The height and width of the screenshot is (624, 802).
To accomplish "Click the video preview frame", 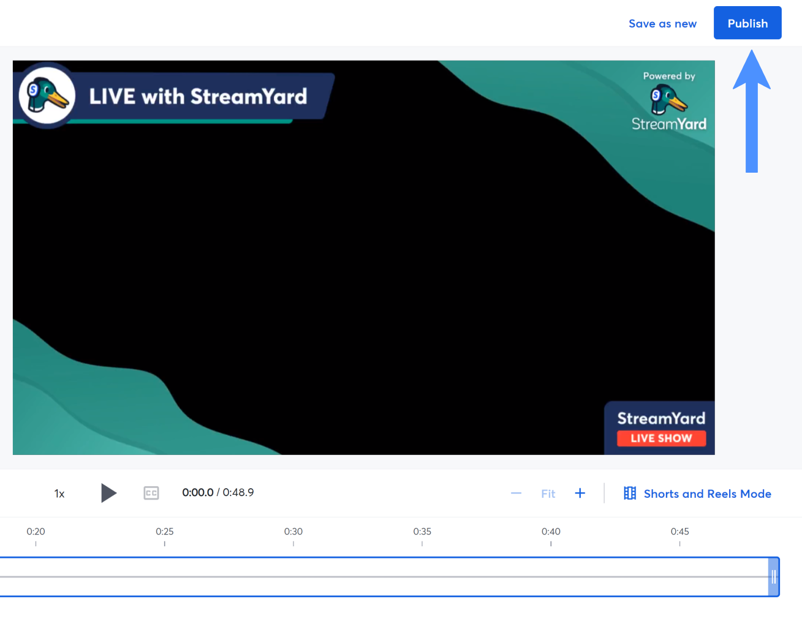I will pos(364,258).
